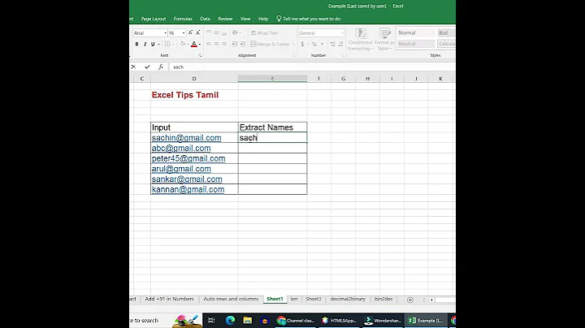
Task: Decrease font size with the smaller A icon
Action: click(198, 32)
